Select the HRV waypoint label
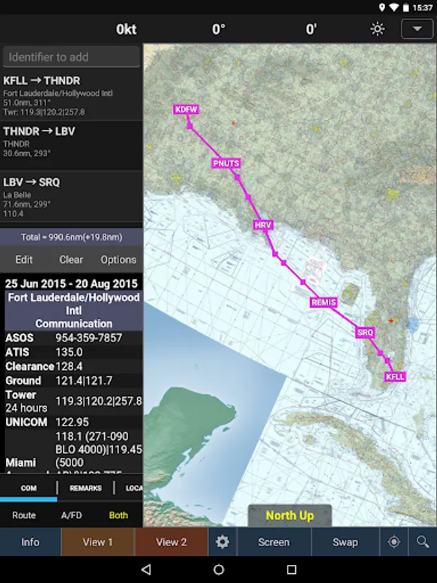 263,225
